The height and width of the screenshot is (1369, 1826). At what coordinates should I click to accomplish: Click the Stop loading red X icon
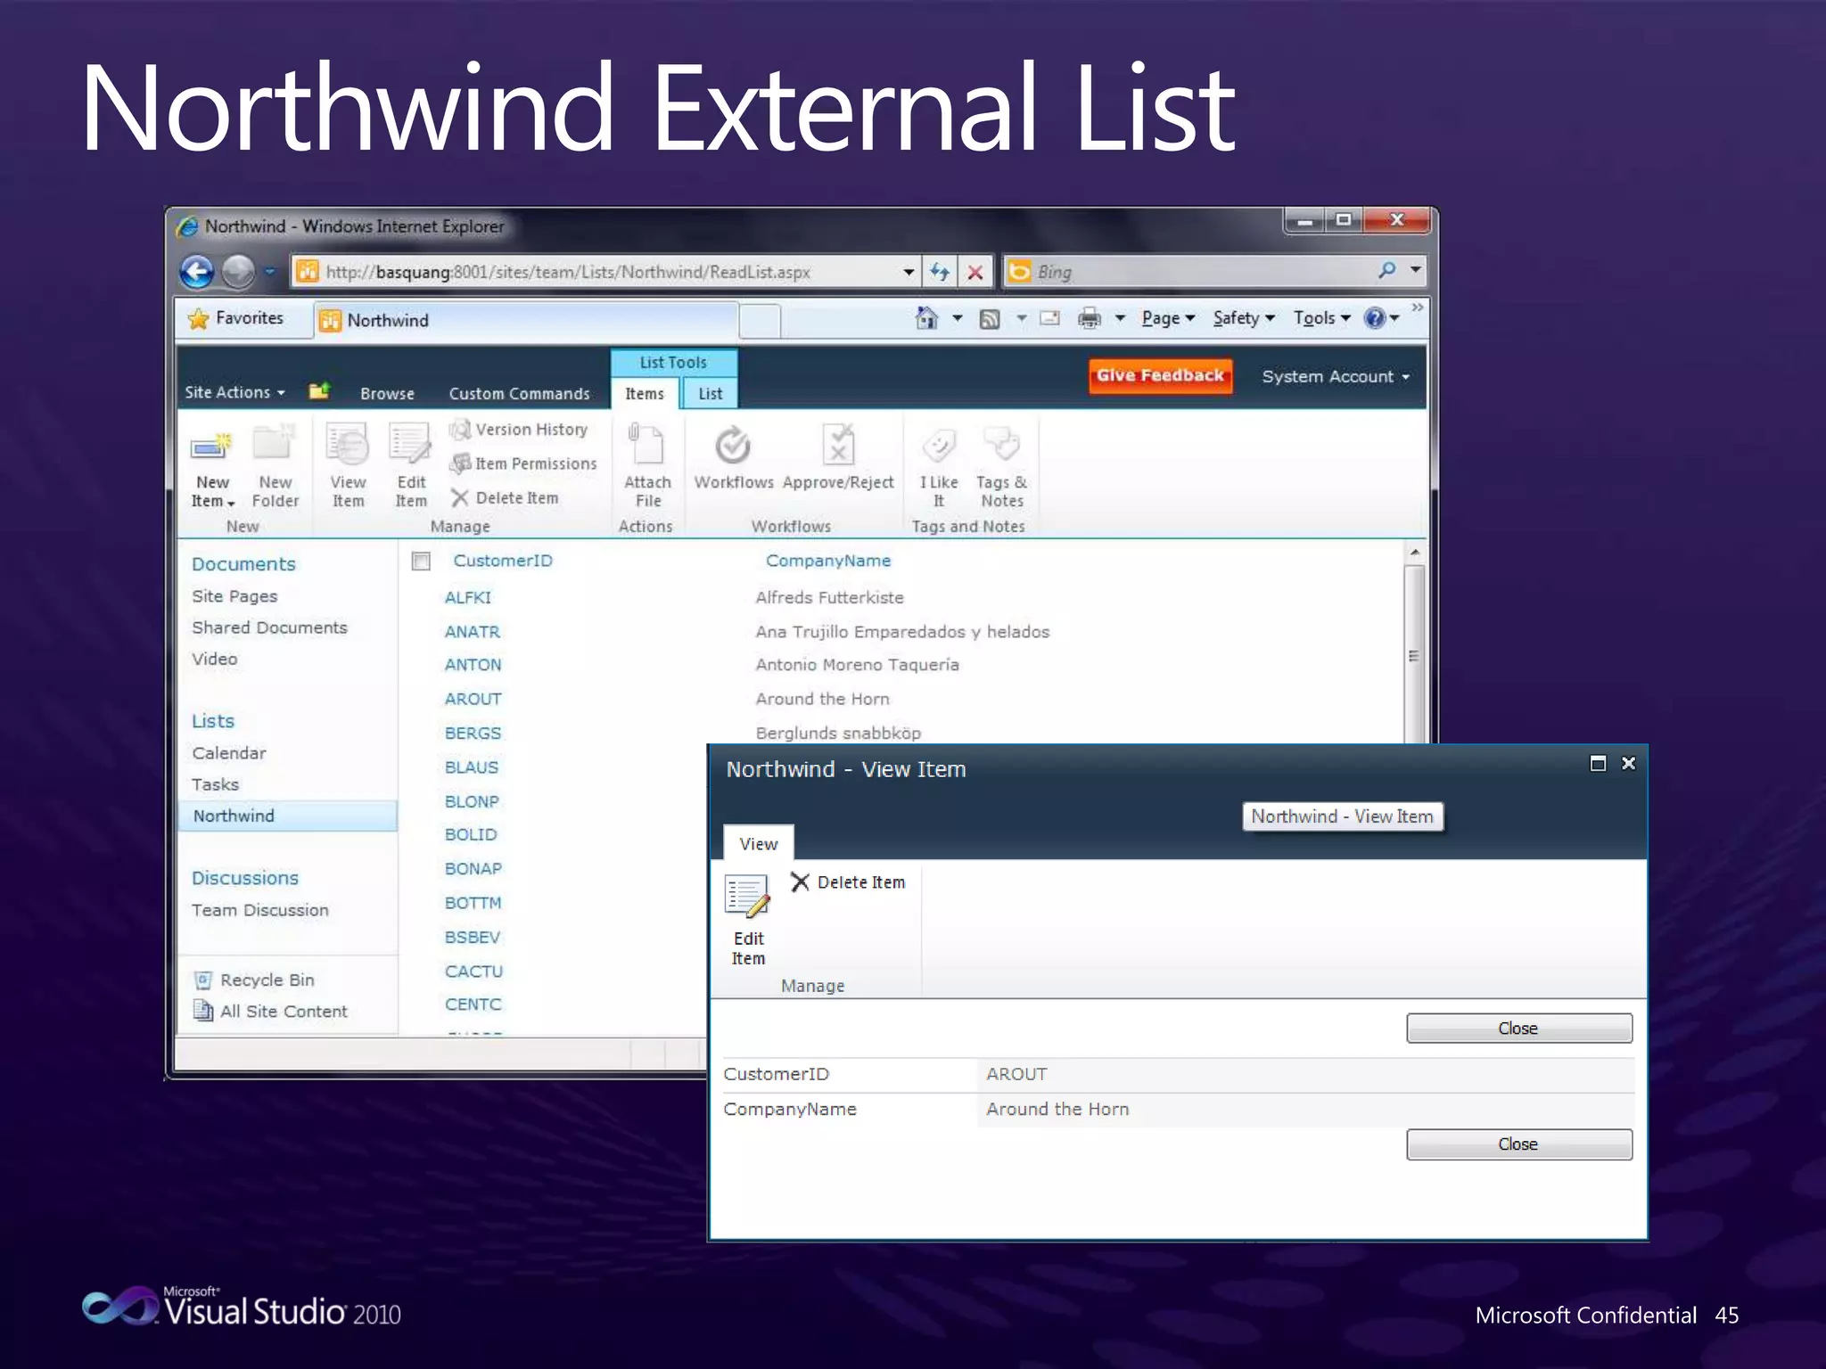(975, 272)
